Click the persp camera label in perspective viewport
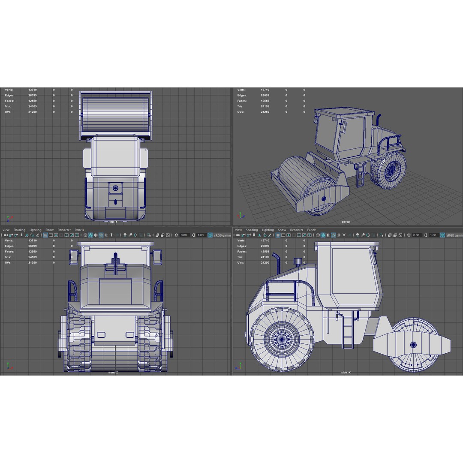 pos(346,222)
